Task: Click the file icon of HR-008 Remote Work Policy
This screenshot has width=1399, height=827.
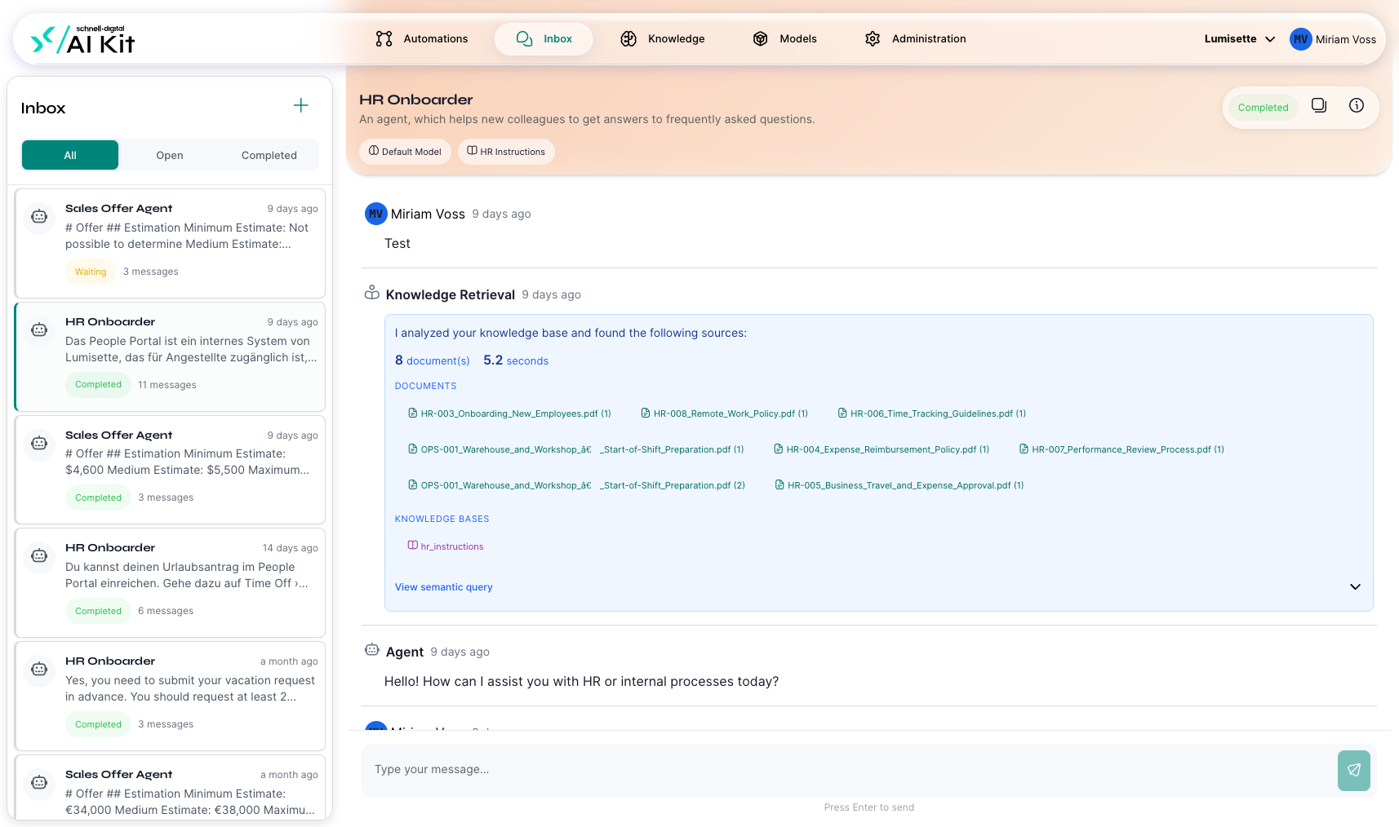Action: click(x=646, y=413)
